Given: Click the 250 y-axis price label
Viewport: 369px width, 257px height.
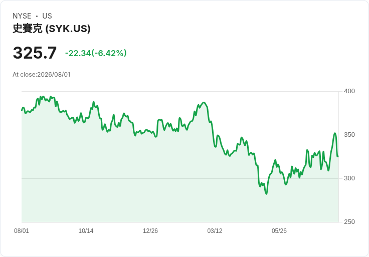Looking at the screenshot, I should point(349,222).
